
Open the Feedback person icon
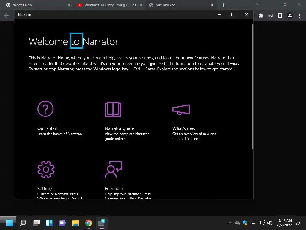pos(114,170)
